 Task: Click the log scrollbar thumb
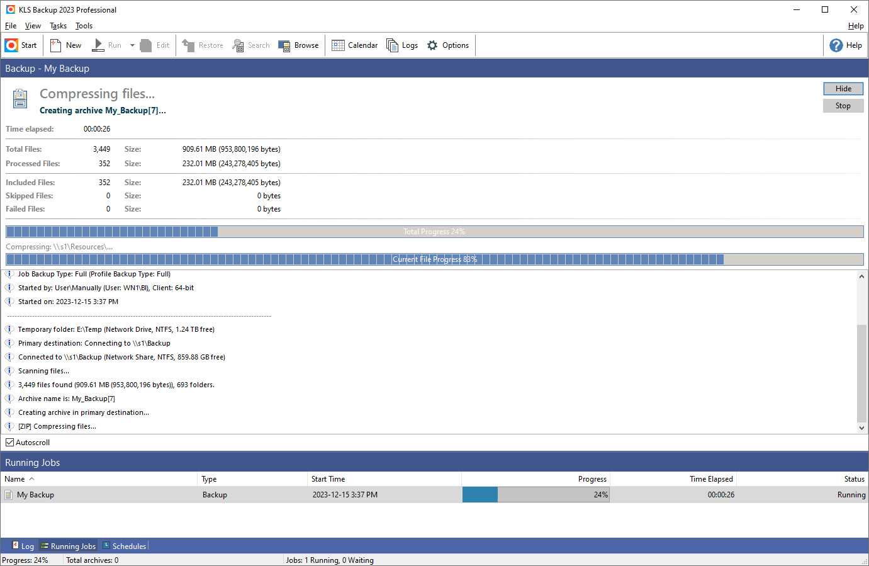pos(862,373)
